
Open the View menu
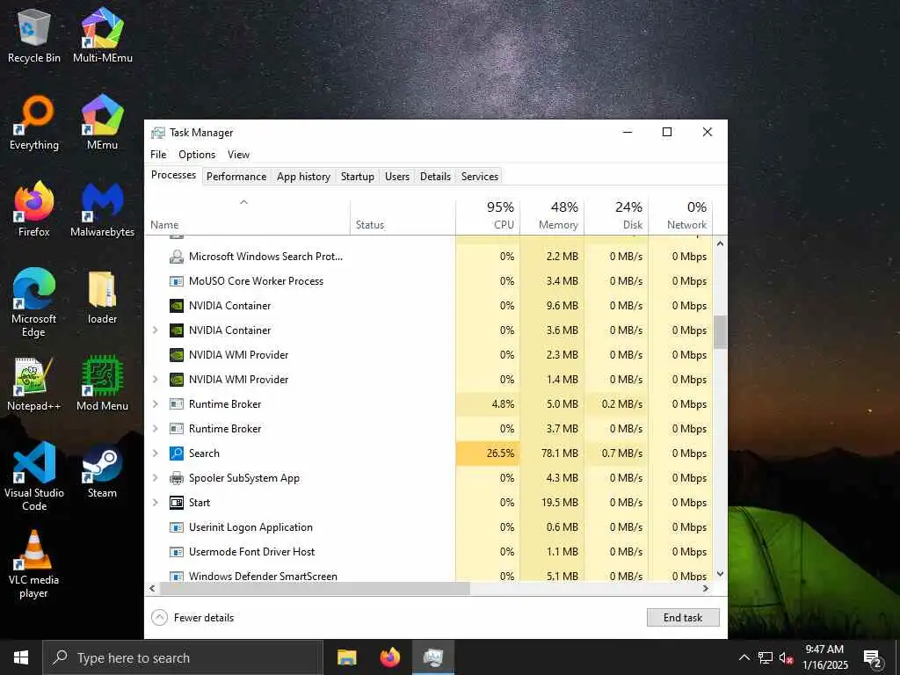(x=238, y=155)
